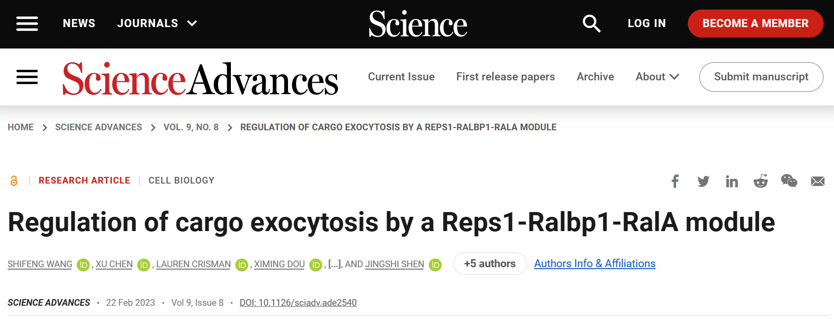Open Shifeng Wang's ORCID iD icon
Image resolution: width=834 pixels, height=320 pixels.
(x=83, y=265)
